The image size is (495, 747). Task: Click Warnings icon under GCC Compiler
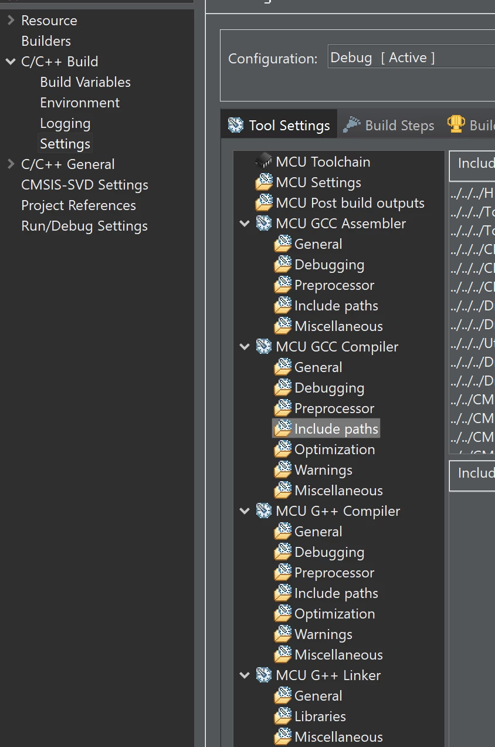283,469
